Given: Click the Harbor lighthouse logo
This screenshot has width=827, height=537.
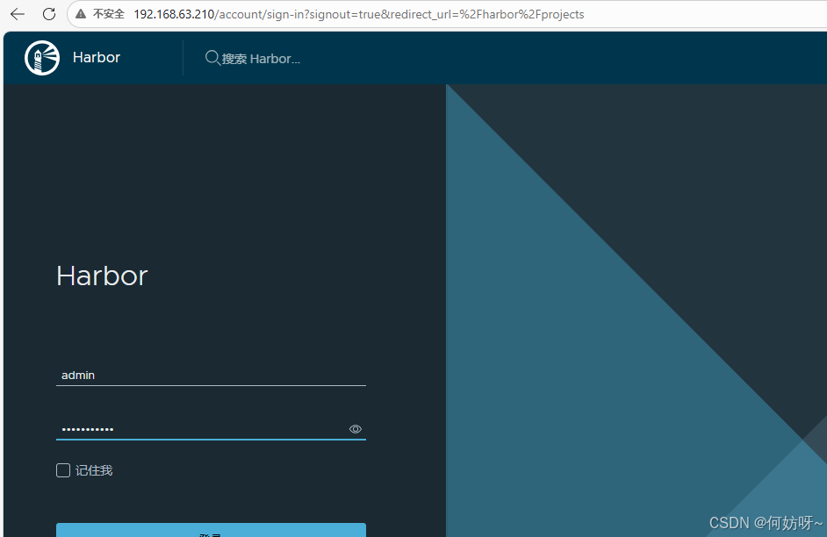Looking at the screenshot, I should point(42,57).
